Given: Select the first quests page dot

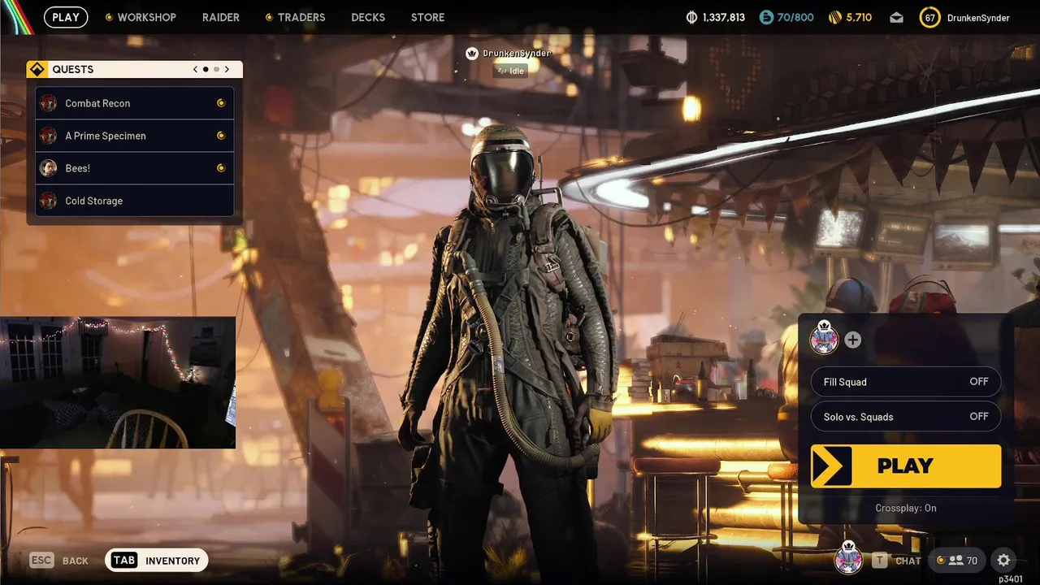Looking at the screenshot, I should point(206,69).
